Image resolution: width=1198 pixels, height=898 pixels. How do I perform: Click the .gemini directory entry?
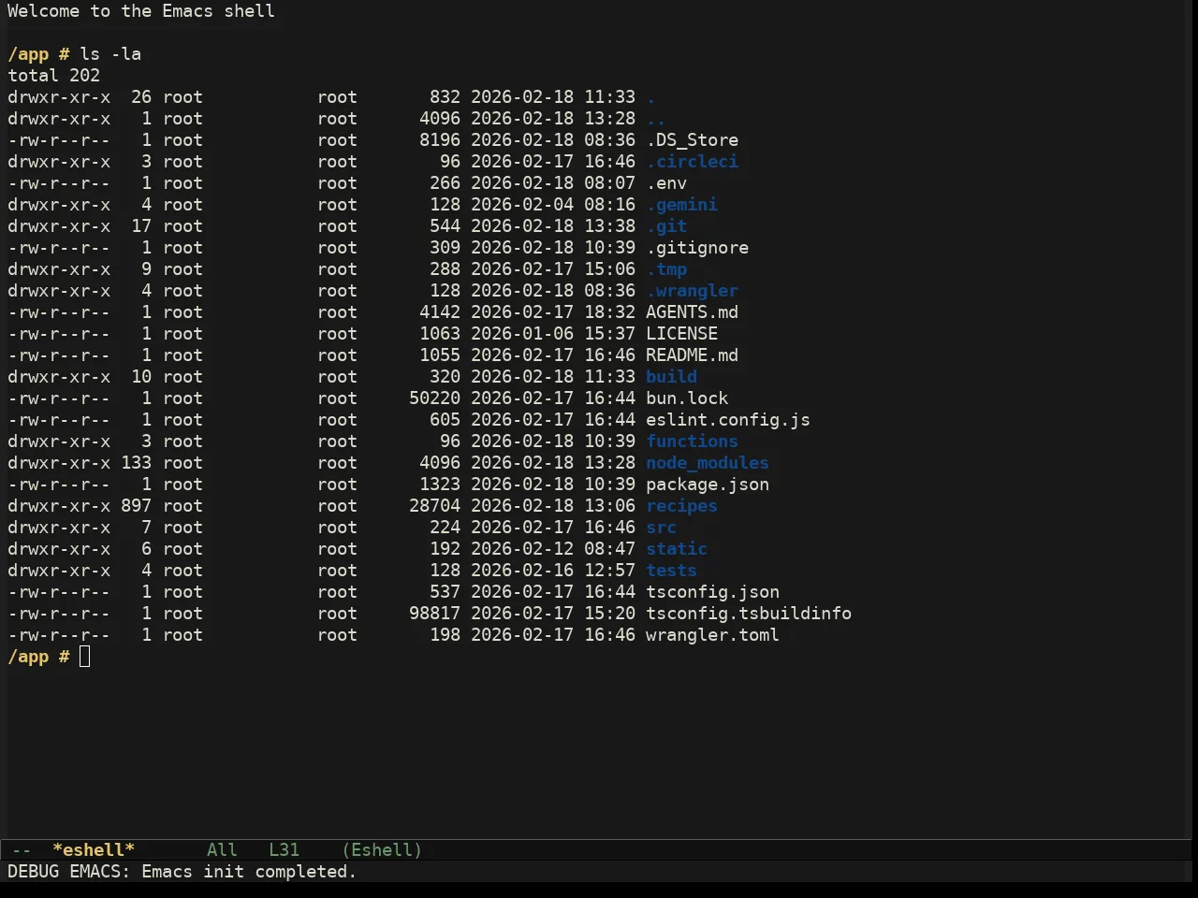681,204
